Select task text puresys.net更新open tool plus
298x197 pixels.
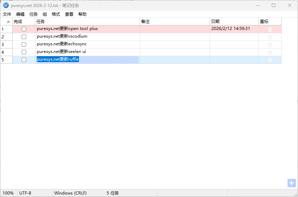pyautogui.click(x=67, y=29)
